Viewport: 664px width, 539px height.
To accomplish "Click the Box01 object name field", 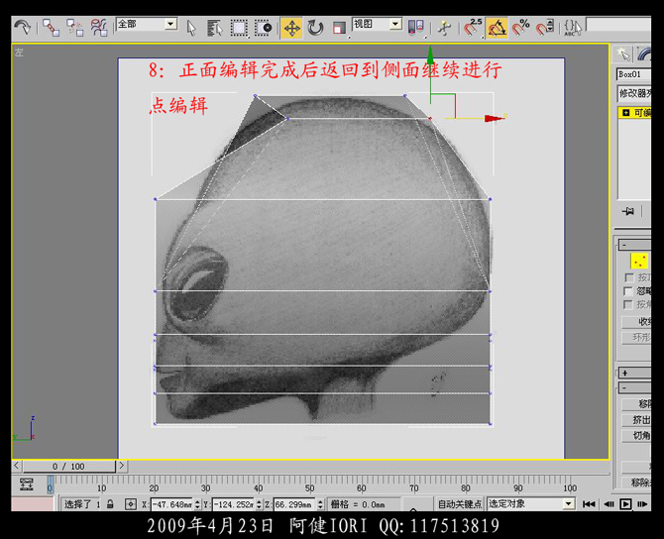I will (634, 74).
